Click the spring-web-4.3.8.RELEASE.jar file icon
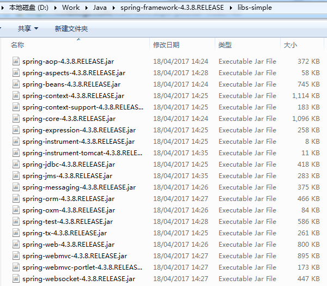Screen dimensions: 327x286 pyautogui.click(x=16, y=244)
